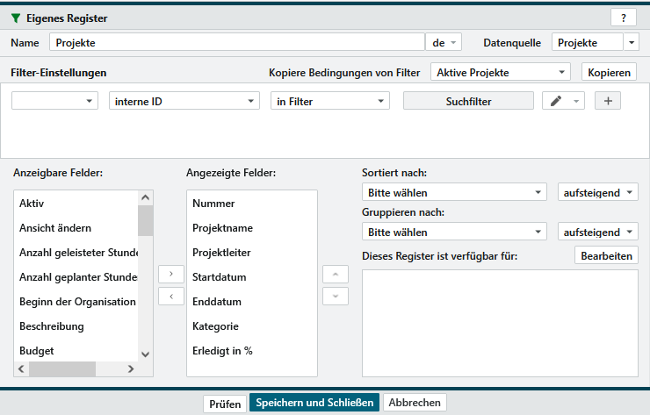The width and height of the screenshot is (650, 415).
Task: Move displayed field up in order
Action: (335, 274)
